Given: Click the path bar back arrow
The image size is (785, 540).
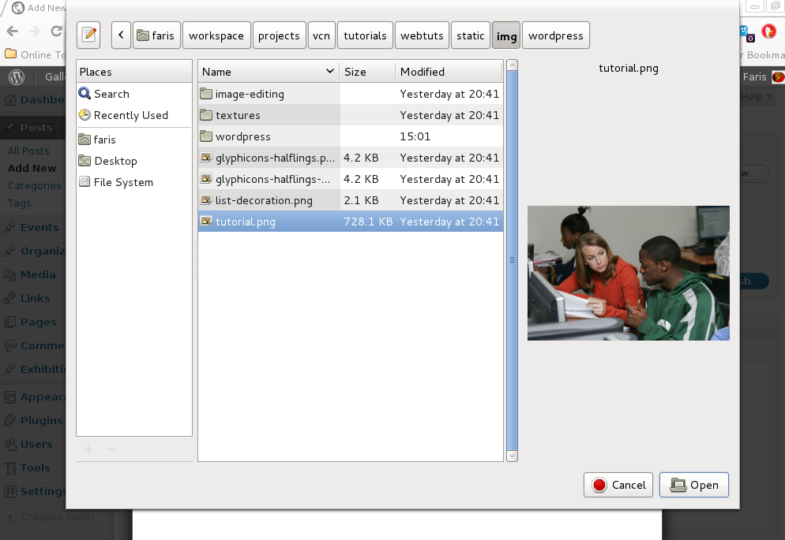Looking at the screenshot, I should pyautogui.click(x=121, y=35).
